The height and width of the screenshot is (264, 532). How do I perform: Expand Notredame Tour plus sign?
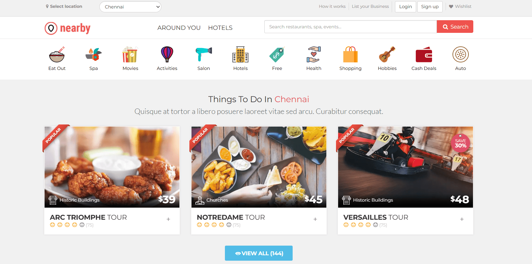(x=315, y=219)
